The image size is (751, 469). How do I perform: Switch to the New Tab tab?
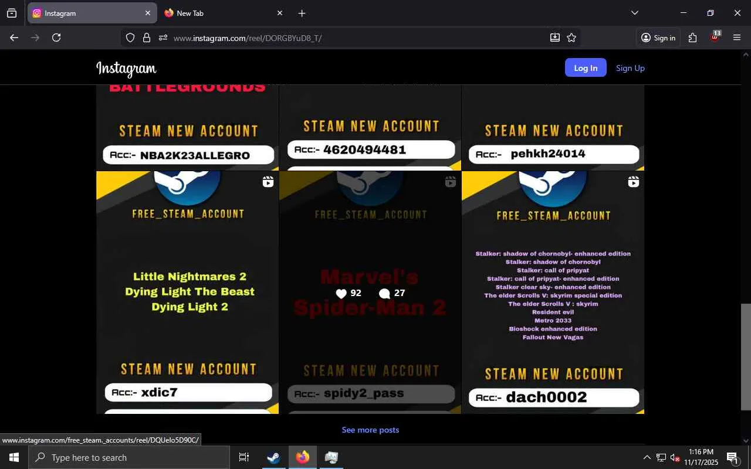224,13
